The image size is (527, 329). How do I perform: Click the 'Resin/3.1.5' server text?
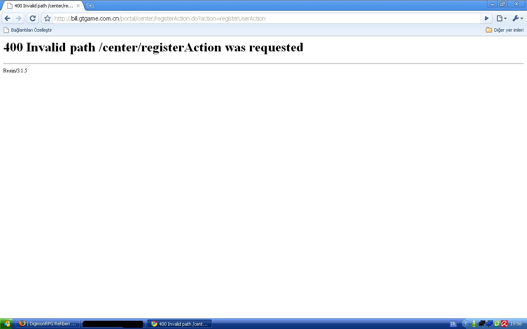coord(15,71)
